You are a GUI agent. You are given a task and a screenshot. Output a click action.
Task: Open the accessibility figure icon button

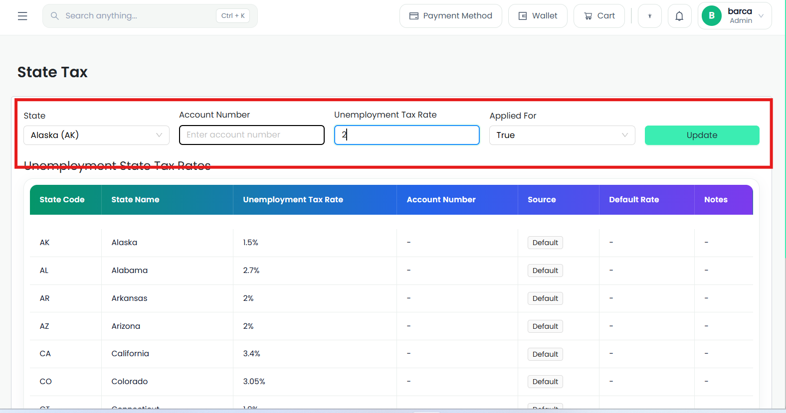pyautogui.click(x=649, y=16)
